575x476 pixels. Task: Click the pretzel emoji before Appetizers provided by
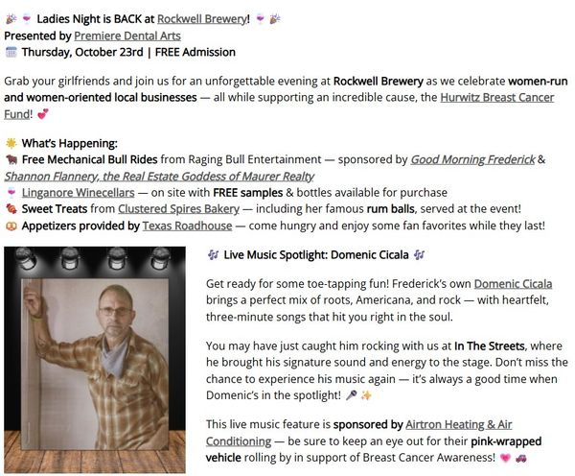pyautogui.click(x=11, y=225)
